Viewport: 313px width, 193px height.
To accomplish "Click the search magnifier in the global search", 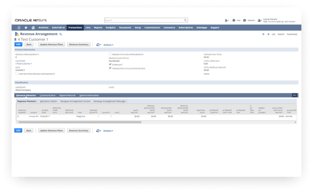I will tap(185, 21).
